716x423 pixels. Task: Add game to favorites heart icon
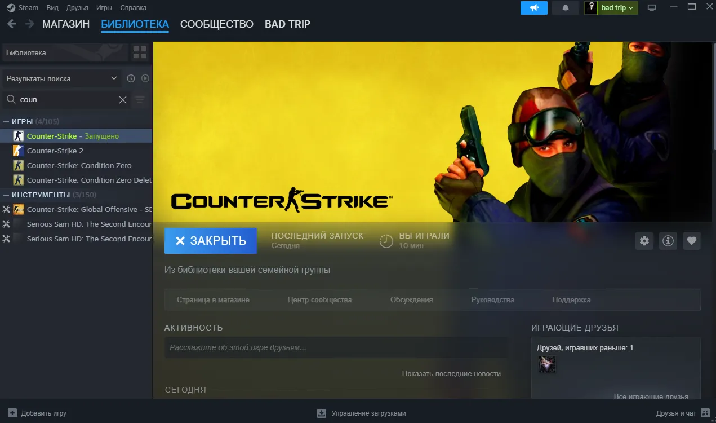[692, 241]
